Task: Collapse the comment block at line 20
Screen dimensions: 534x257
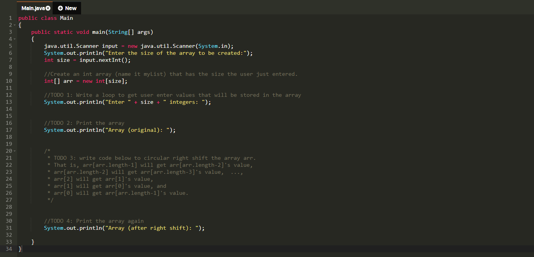Action: coord(14,151)
